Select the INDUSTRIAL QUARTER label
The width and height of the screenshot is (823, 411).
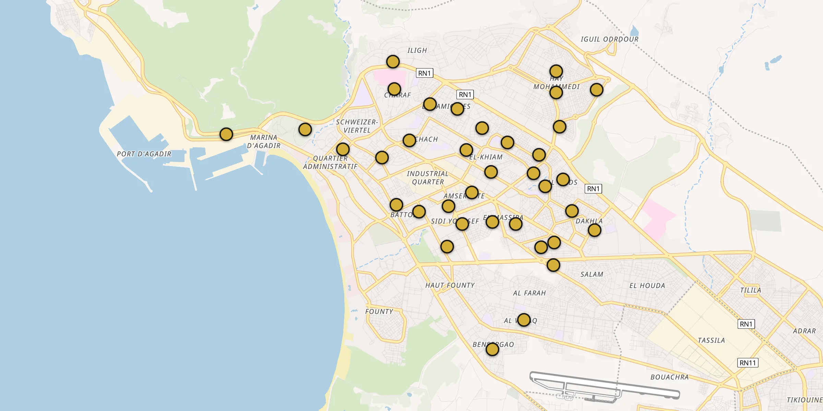428,178
